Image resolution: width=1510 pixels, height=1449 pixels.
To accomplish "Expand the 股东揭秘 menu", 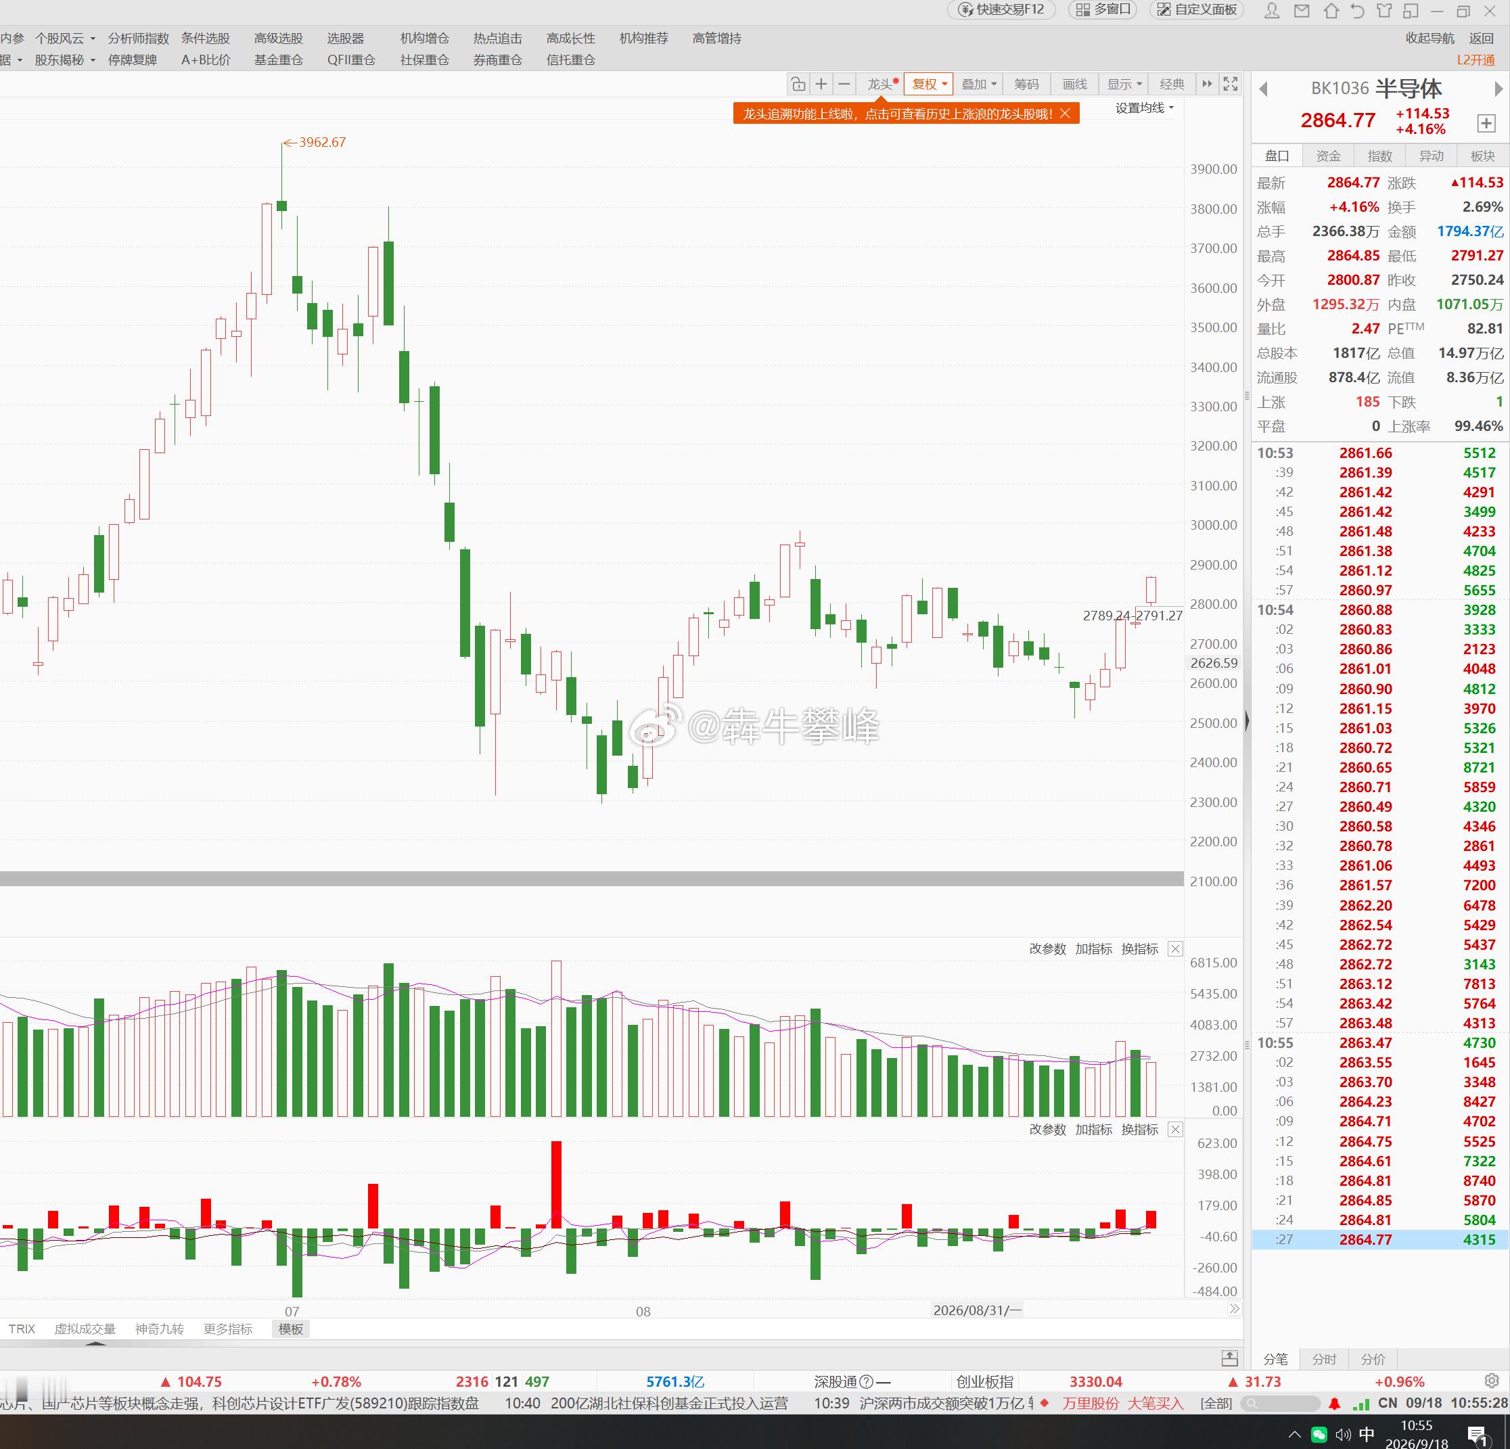I will 65,60.
